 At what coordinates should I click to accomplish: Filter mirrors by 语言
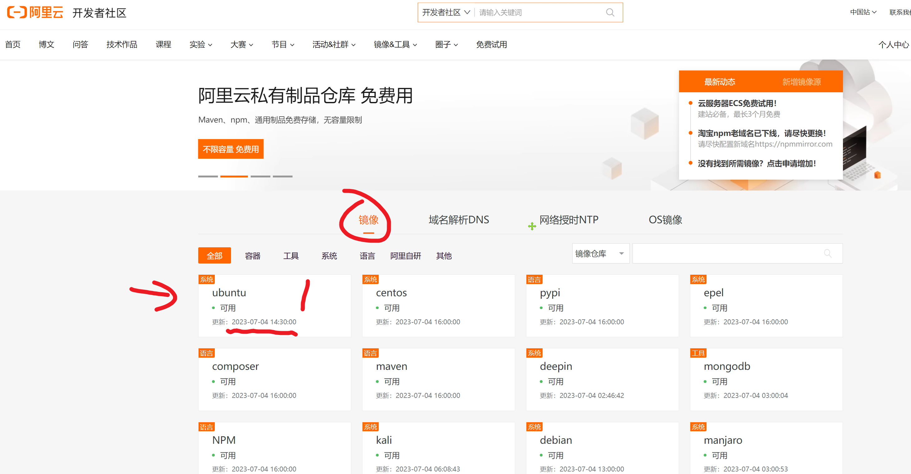(367, 256)
